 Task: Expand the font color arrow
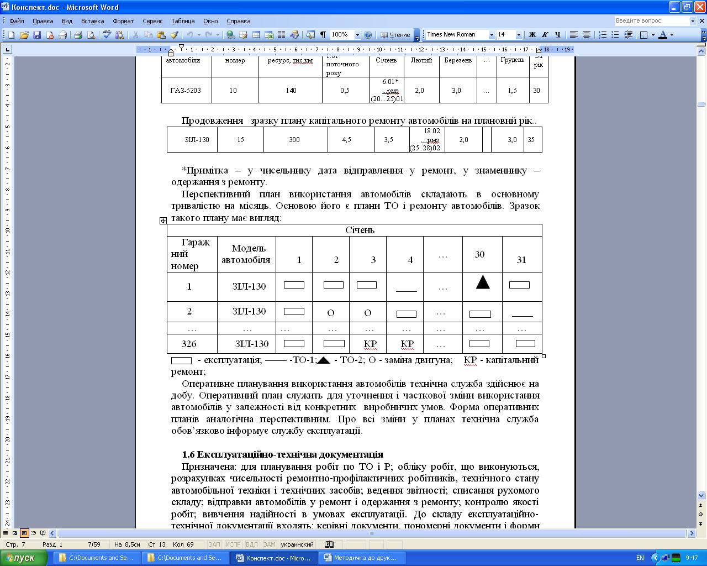672,35
